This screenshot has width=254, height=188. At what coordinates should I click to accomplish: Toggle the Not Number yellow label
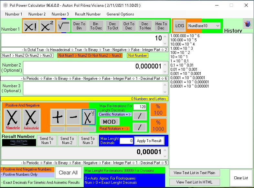pyautogui.click(x=137, y=56)
